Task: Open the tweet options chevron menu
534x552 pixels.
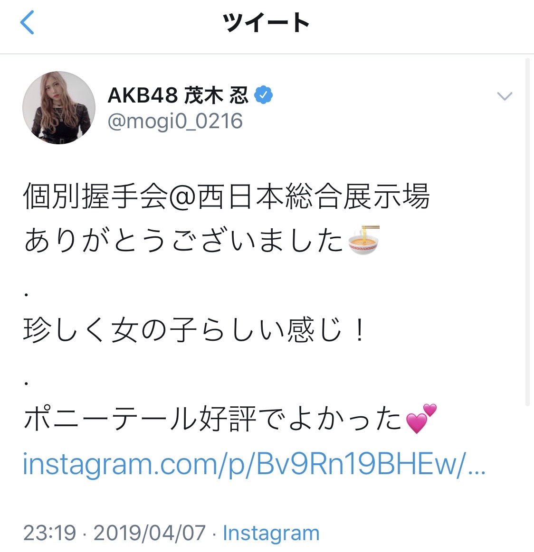Action: 504,96
